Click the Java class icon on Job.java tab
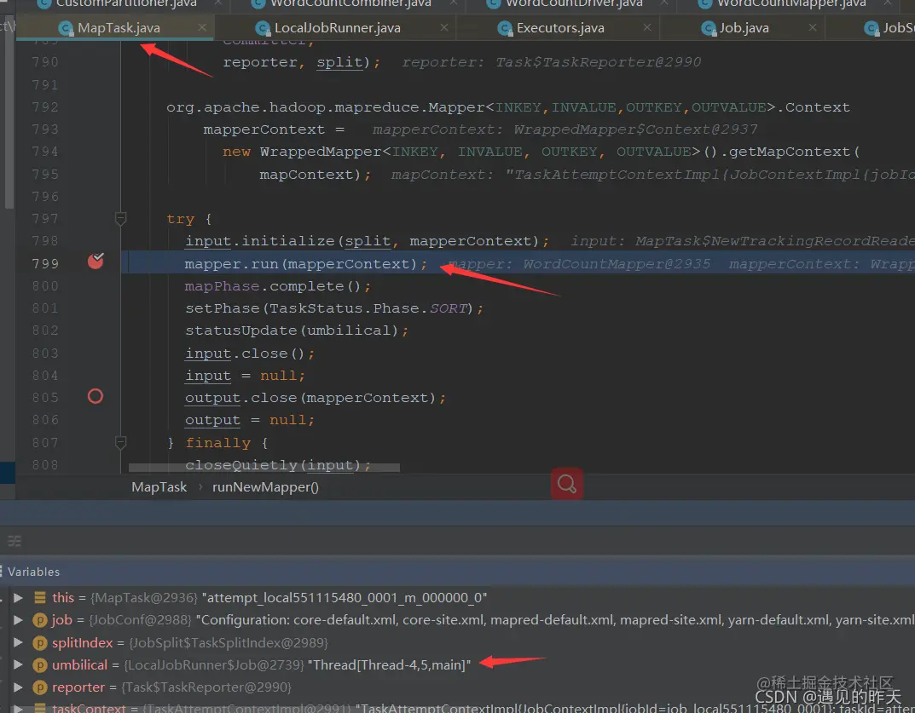 tap(709, 28)
